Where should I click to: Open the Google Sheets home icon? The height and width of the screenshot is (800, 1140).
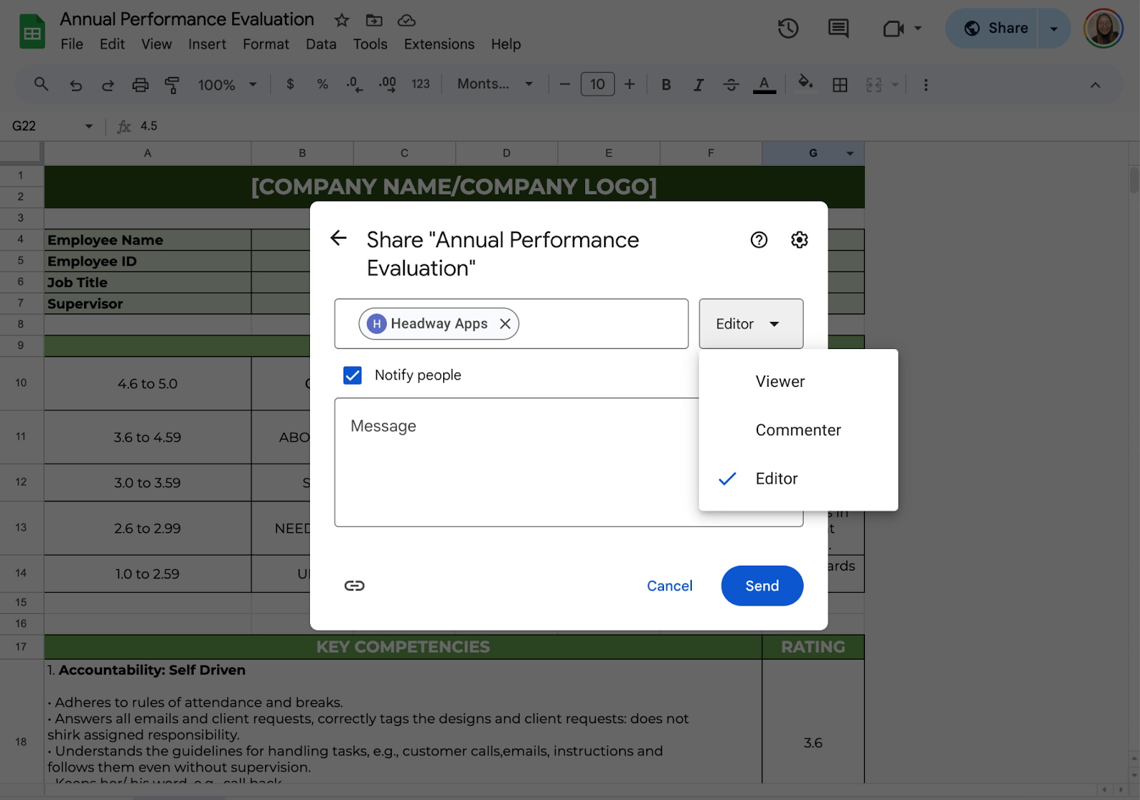point(32,31)
